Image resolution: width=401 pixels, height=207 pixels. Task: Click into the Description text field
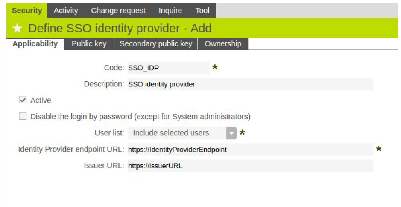point(250,84)
